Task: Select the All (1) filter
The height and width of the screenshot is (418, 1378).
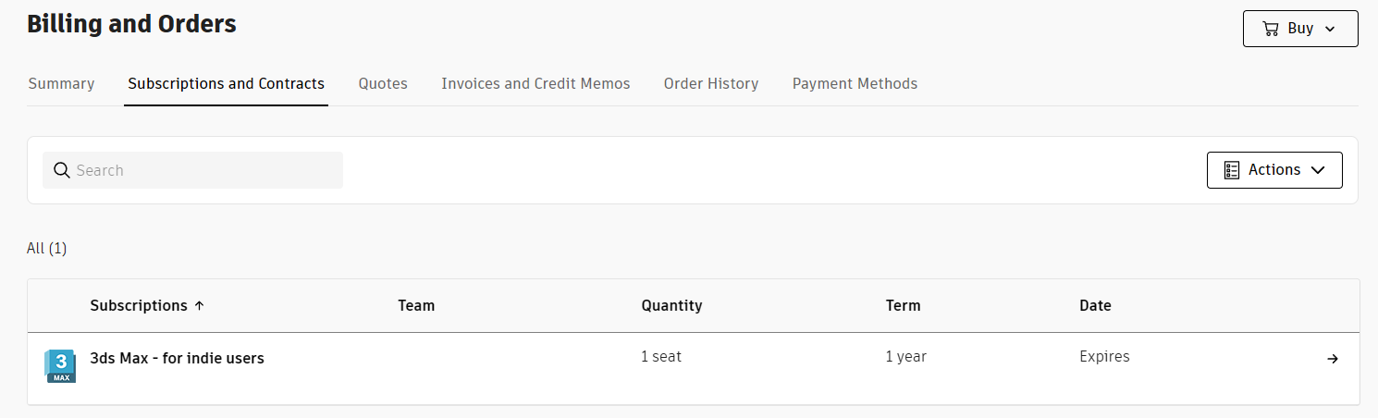Action: coord(47,248)
